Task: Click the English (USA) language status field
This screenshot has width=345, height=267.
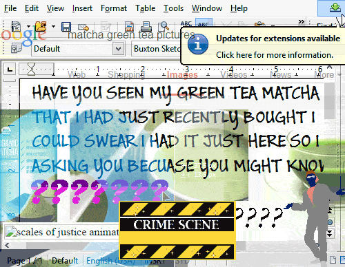Action: point(110,261)
